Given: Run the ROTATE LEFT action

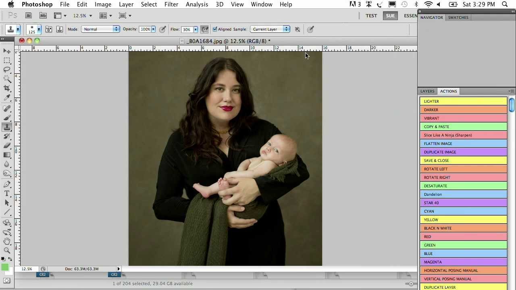Looking at the screenshot, I should point(464,169).
